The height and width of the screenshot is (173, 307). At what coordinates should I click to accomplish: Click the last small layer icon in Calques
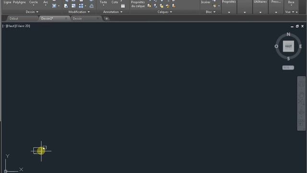[174, 6]
